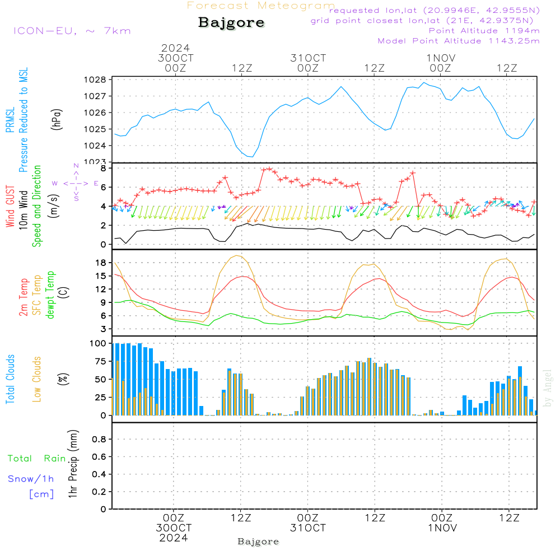560x560 pixels.
Task: Click the red '2m Temp' label
Action: (x=23, y=297)
